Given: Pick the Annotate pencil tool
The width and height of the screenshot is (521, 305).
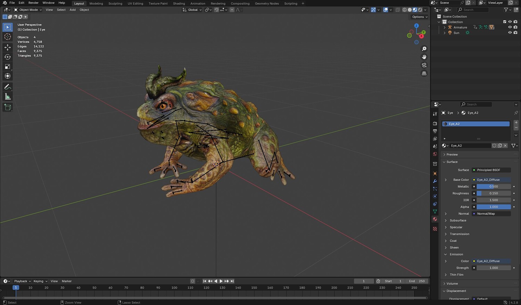Looking at the screenshot, I should (8, 87).
